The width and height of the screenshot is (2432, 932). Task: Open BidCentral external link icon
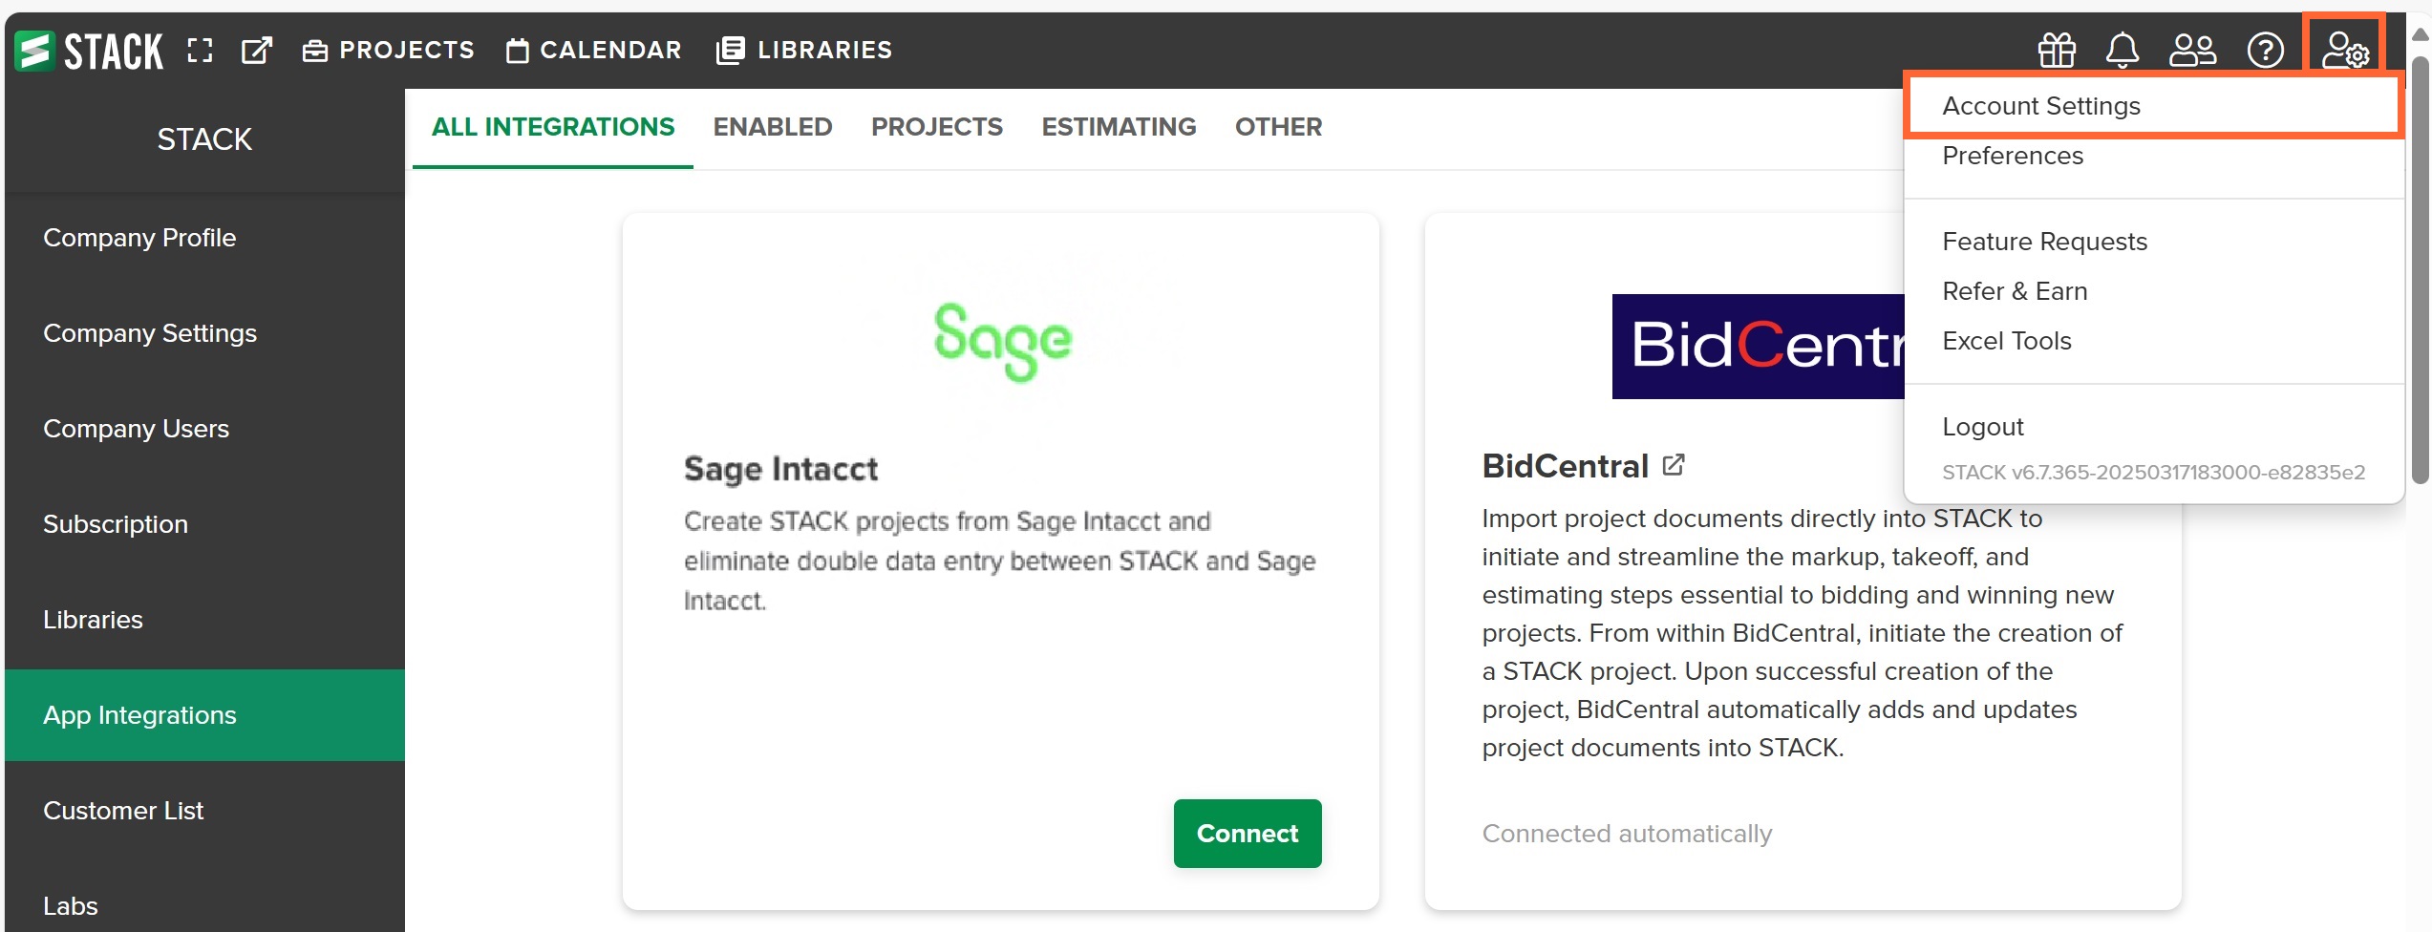1673,465
